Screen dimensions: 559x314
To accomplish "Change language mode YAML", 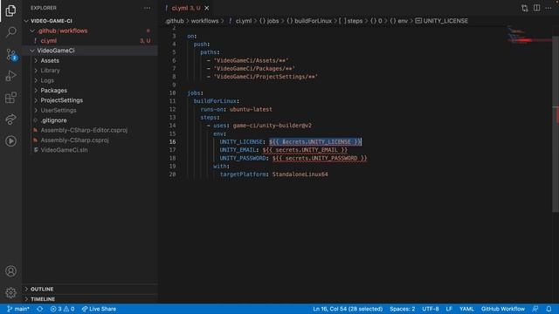I will coord(466,309).
